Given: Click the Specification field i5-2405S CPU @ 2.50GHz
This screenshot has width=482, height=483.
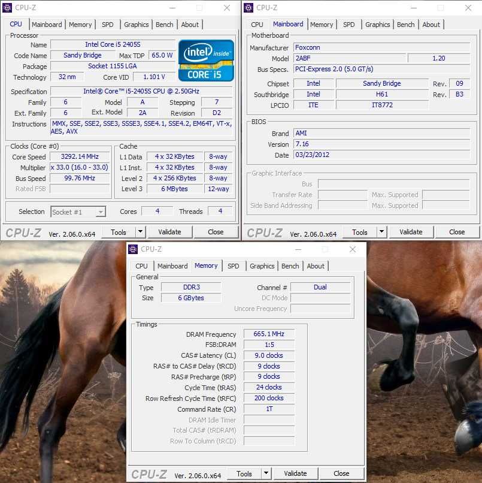Looking at the screenshot, I should click(141, 91).
